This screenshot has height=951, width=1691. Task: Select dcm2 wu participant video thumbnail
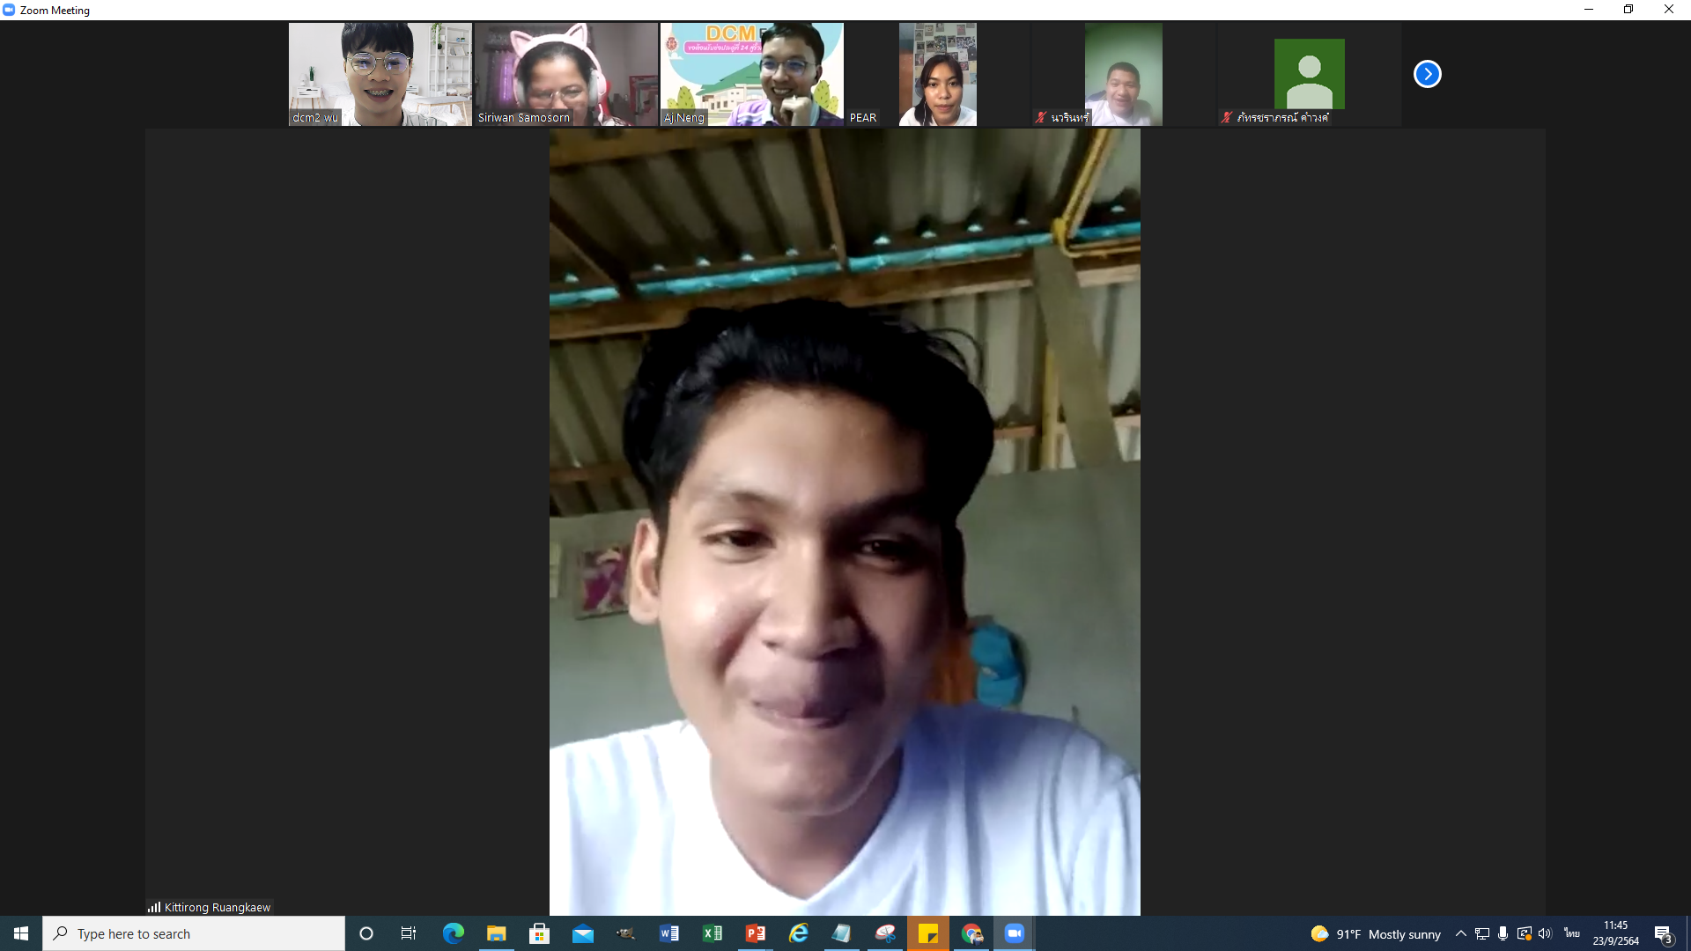click(x=380, y=74)
